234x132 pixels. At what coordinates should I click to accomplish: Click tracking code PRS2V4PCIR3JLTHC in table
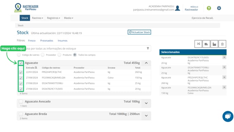click(52, 72)
